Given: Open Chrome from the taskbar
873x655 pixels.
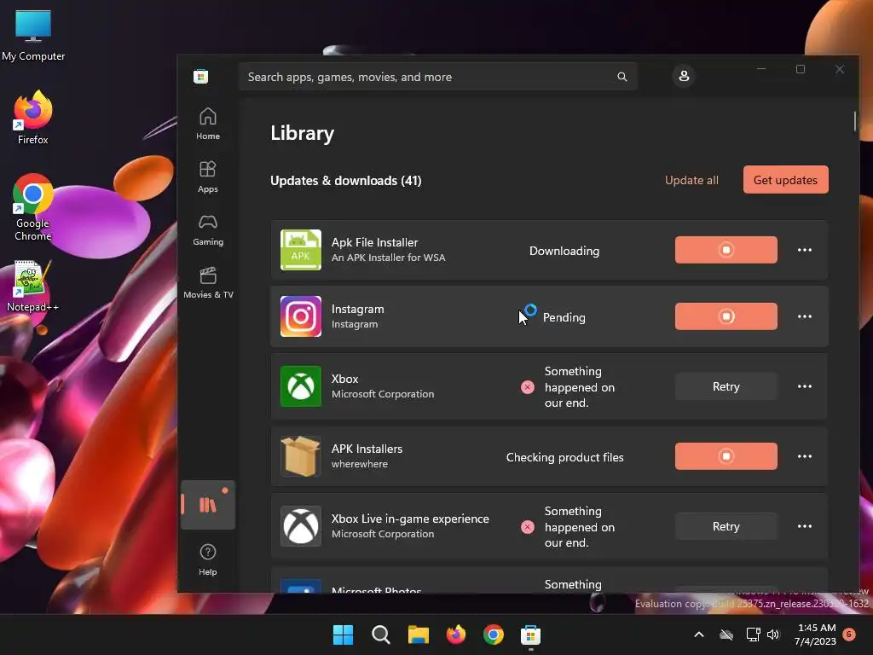Looking at the screenshot, I should coord(494,635).
